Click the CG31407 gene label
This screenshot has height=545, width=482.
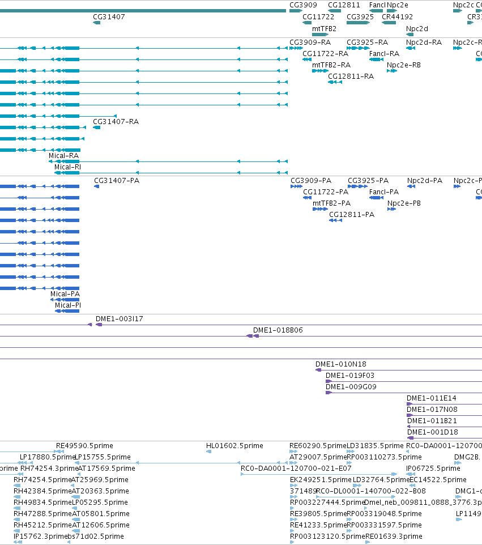109,16
